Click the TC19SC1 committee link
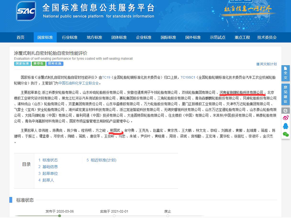291x218 pixels. pos(187,78)
